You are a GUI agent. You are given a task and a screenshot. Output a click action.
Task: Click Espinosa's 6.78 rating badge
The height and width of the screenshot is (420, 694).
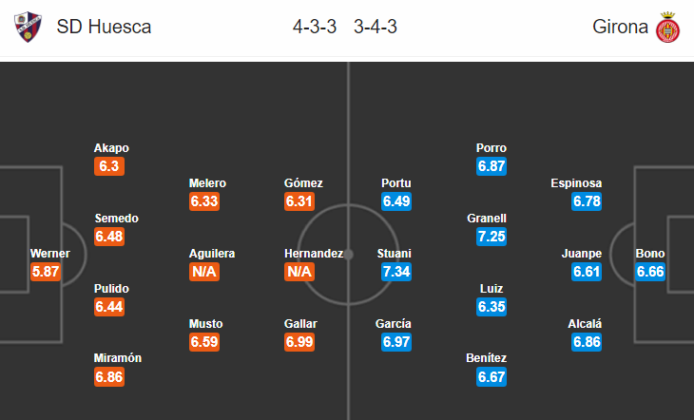point(587,201)
